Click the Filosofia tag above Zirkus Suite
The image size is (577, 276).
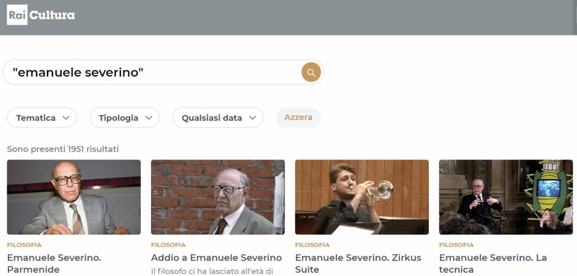(x=312, y=244)
